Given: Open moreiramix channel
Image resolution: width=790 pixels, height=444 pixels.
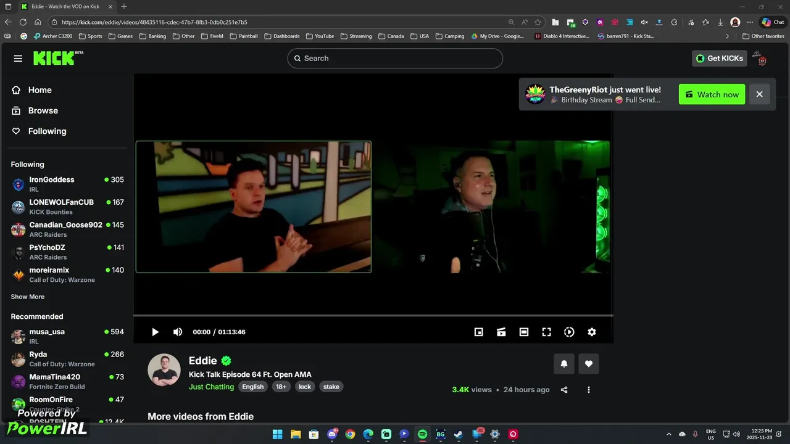Looking at the screenshot, I should click(67, 274).
